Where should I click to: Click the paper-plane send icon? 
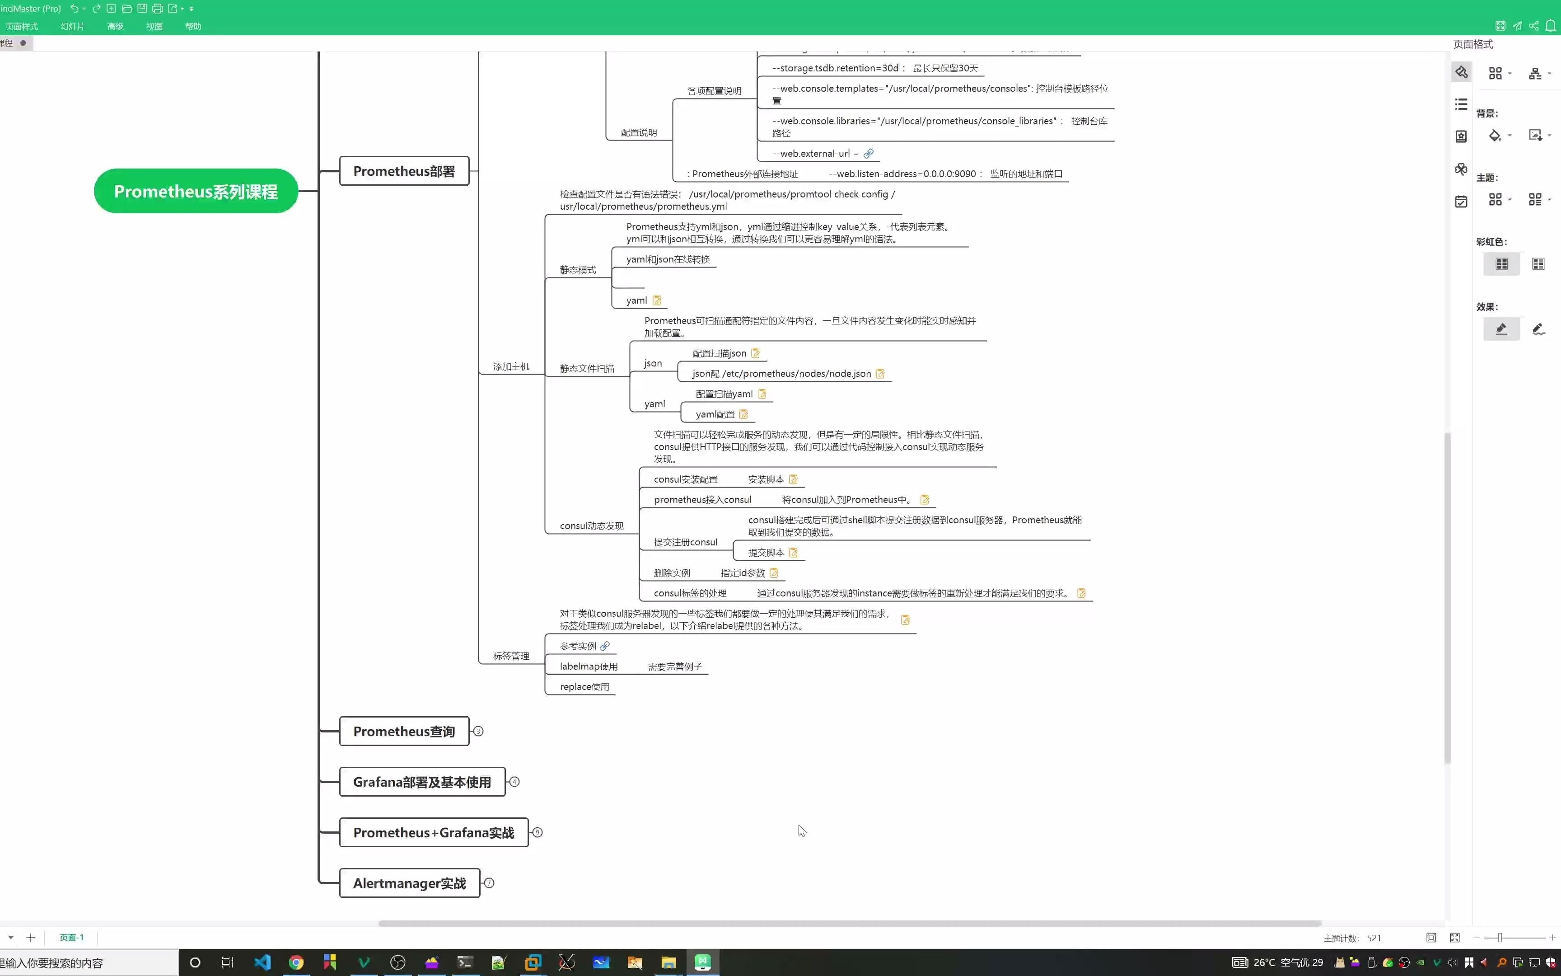[1517, 26]
